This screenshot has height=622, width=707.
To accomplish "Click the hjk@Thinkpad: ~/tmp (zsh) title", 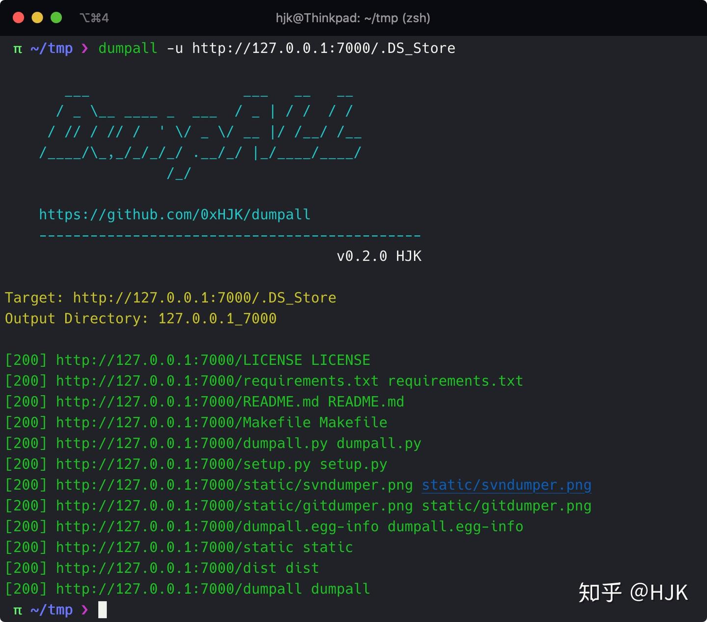I will (353, 18).
